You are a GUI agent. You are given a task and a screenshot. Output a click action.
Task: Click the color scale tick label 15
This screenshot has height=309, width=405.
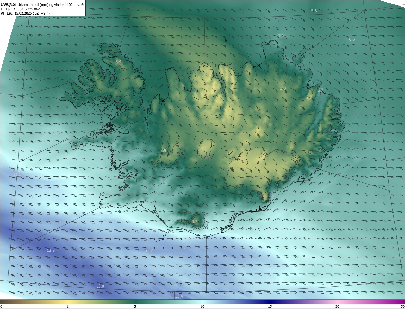click(x=270, y=306)
